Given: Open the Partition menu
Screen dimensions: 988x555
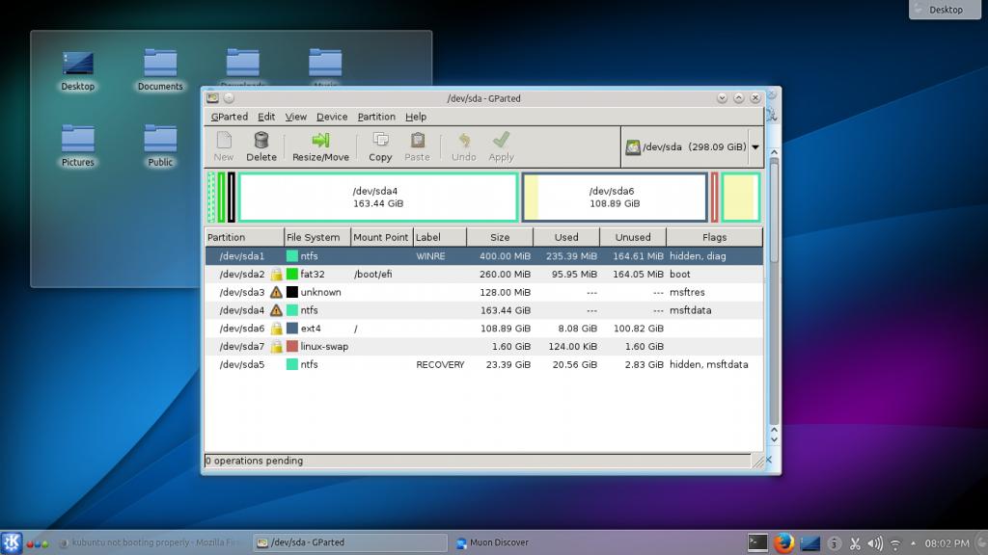Looking at the screenshot, I should point(376,117).
